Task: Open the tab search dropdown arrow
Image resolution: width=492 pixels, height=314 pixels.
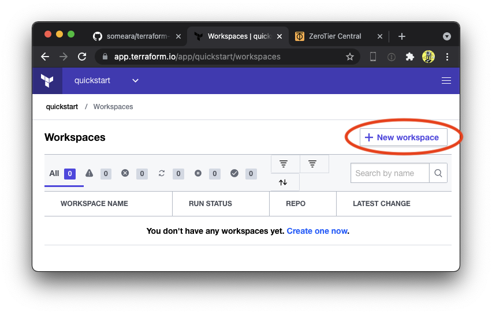Action: click(x=447, y=36)
